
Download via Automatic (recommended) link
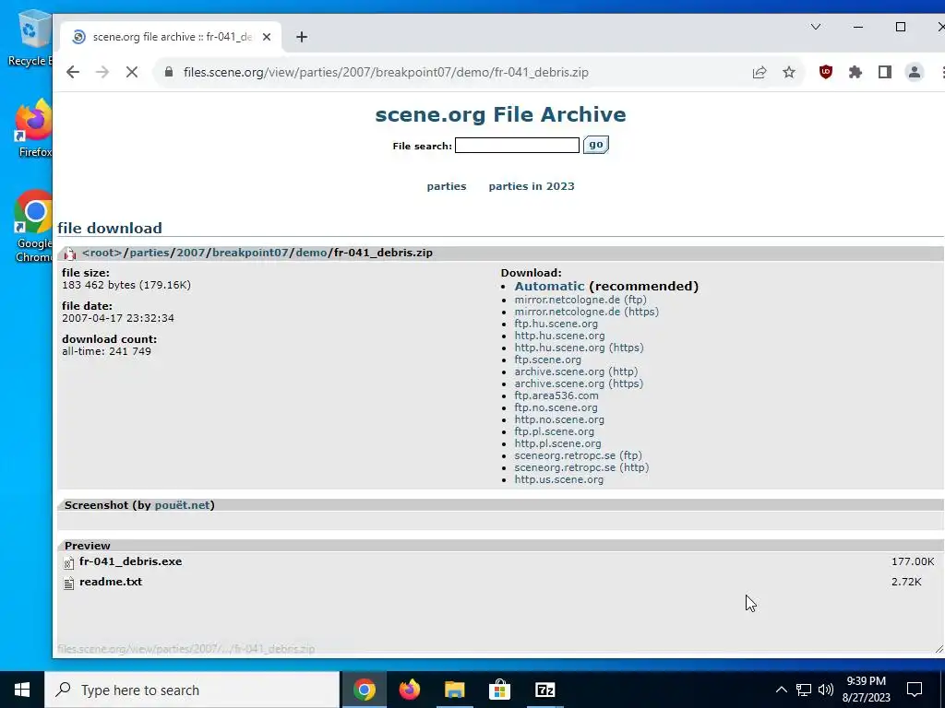coord(549,286)
